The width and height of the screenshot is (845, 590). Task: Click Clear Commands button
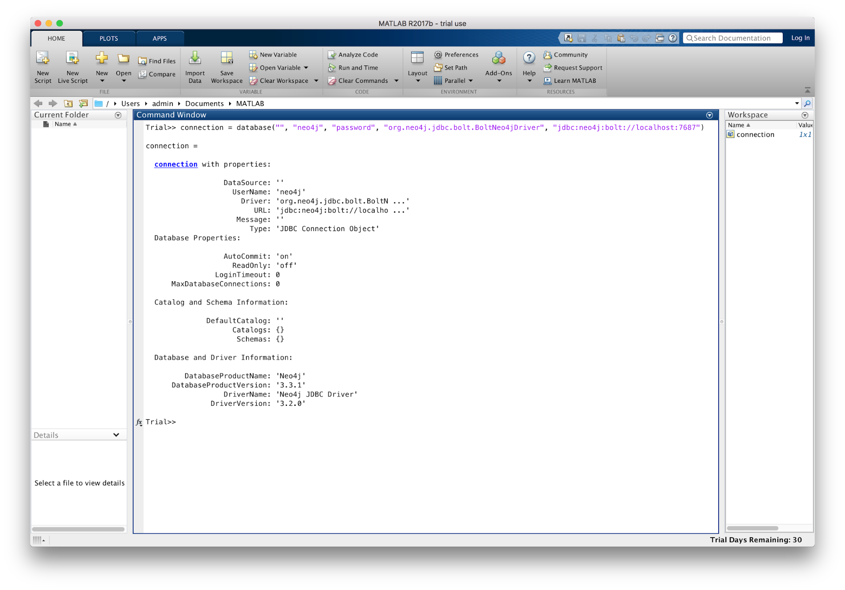358,81
